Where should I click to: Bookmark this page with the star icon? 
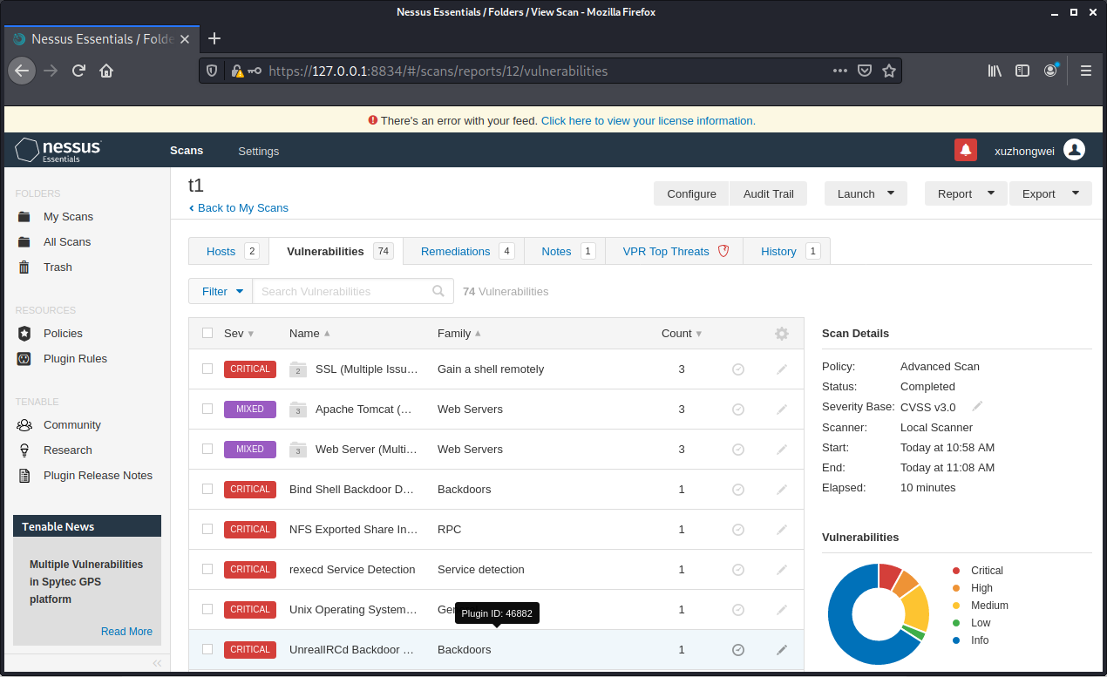point(889,71)
